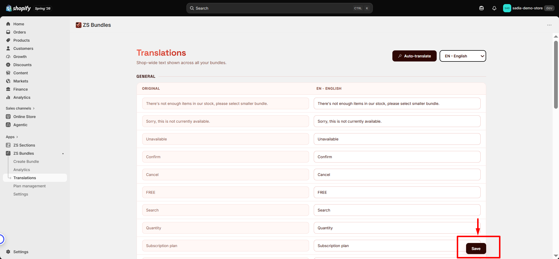Edit the Confirm English translation field
Viewport: 559px width, 259px height.
(397, 157)
